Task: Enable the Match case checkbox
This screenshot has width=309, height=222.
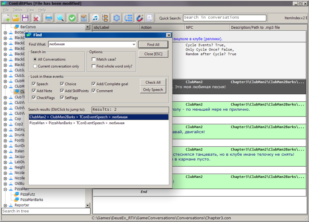Action: tap(94, 59)
